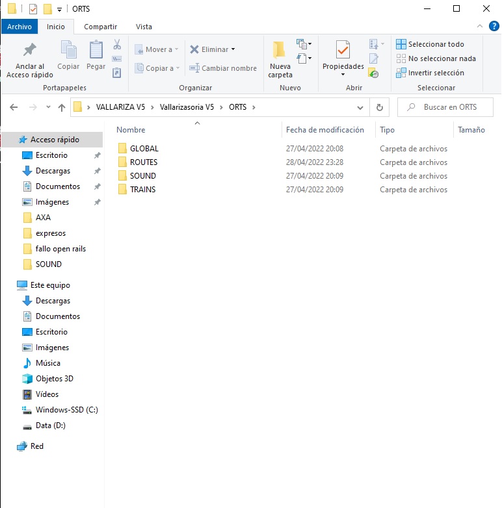Switch to the Vista ribbon tab
This screenshot has width=502, height=508.
144,27
